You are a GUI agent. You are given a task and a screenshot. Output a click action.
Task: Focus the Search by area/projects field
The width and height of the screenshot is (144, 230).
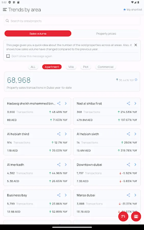(72, 21)
